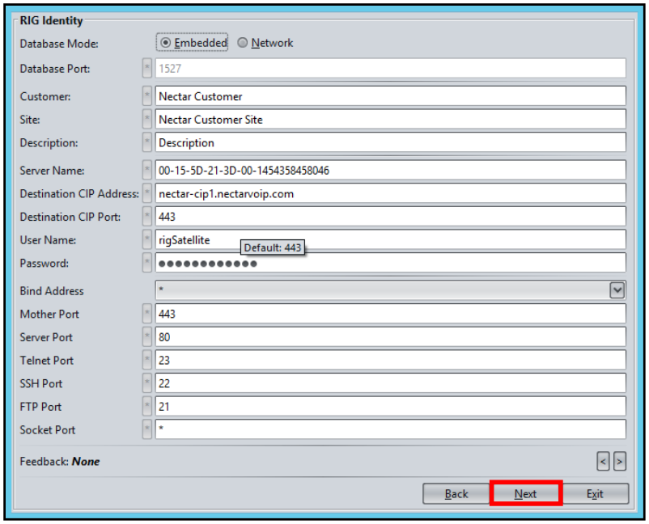Select the Embedded database mode
The width and height of the screenshot is (649, 524).
(192, 43)
